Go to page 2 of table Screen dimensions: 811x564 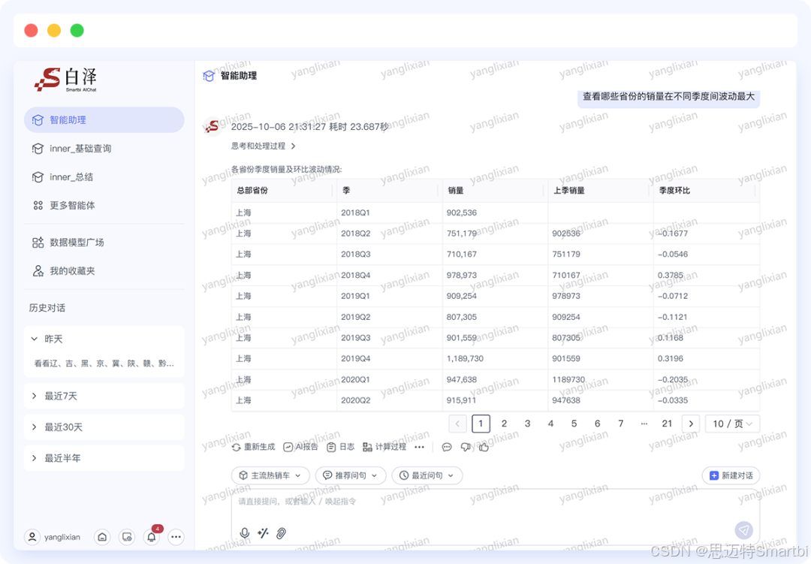505,424
